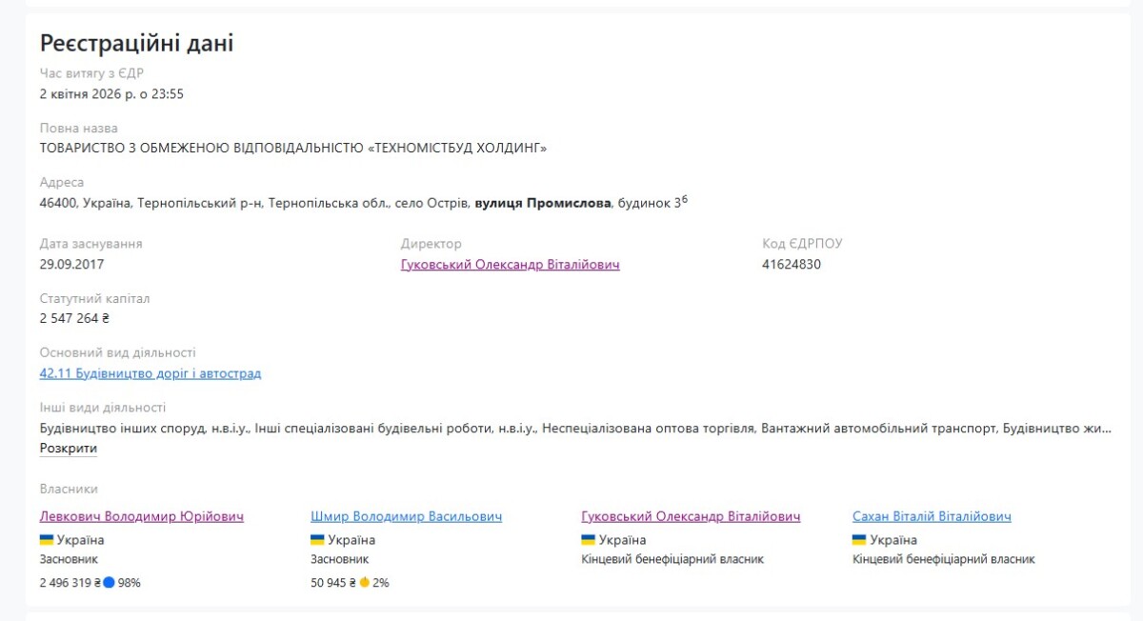Click the bold street name вулиця Промислова
Screen dimensions: 1143x621
(543, 203)
